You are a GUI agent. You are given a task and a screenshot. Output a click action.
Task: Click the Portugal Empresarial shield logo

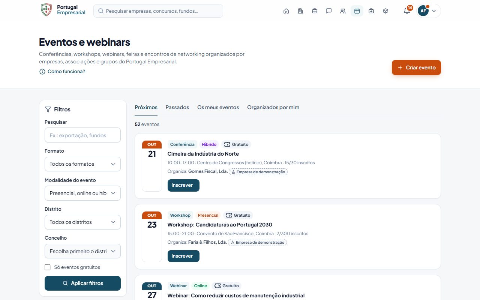point(46,10)
